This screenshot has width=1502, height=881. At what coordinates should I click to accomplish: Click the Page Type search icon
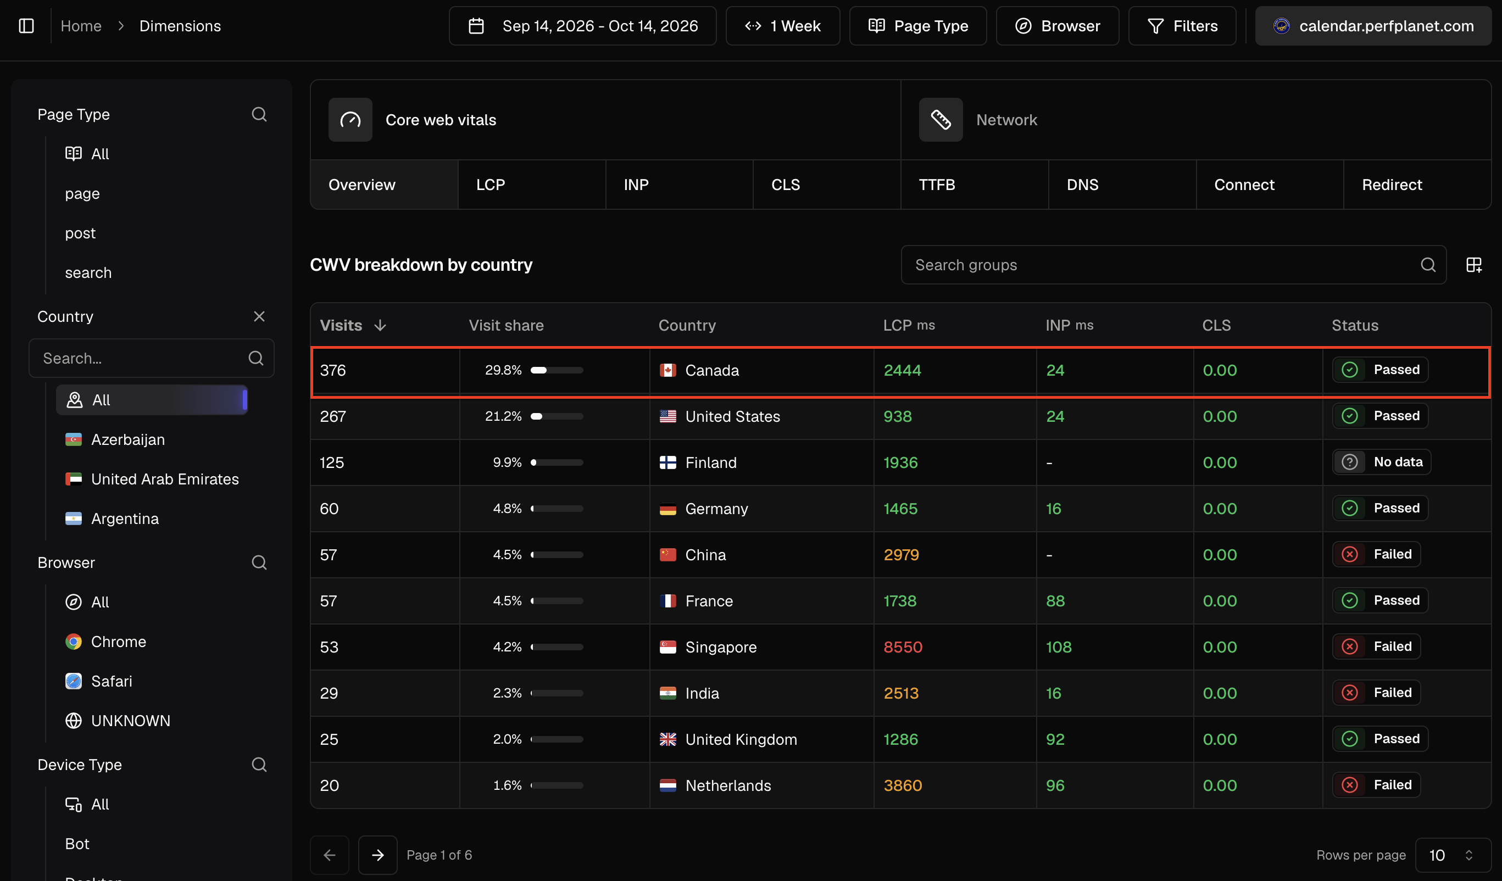pos(259,114)
